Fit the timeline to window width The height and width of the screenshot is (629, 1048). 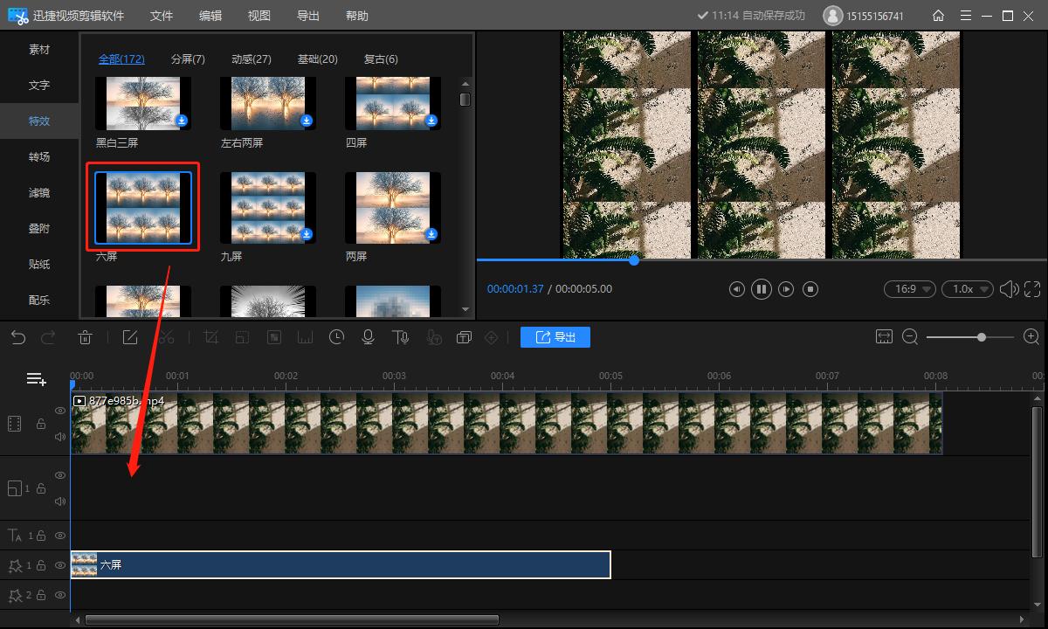point(884,337)
